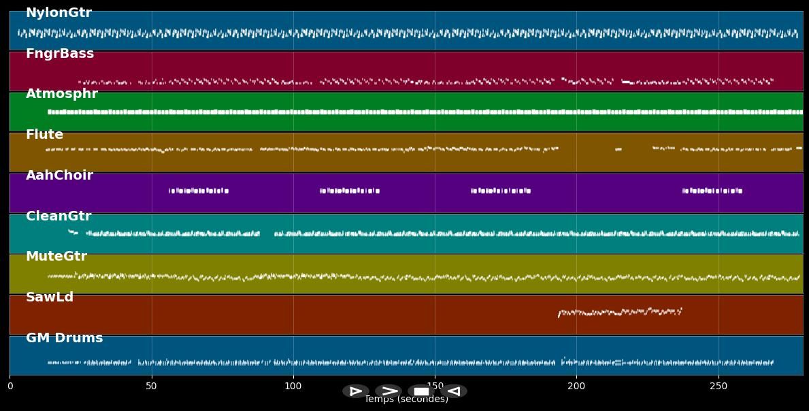Click the SawLd lead note passage
The width and height of the screenshot is (809, 411).
[x=619, y=312]
